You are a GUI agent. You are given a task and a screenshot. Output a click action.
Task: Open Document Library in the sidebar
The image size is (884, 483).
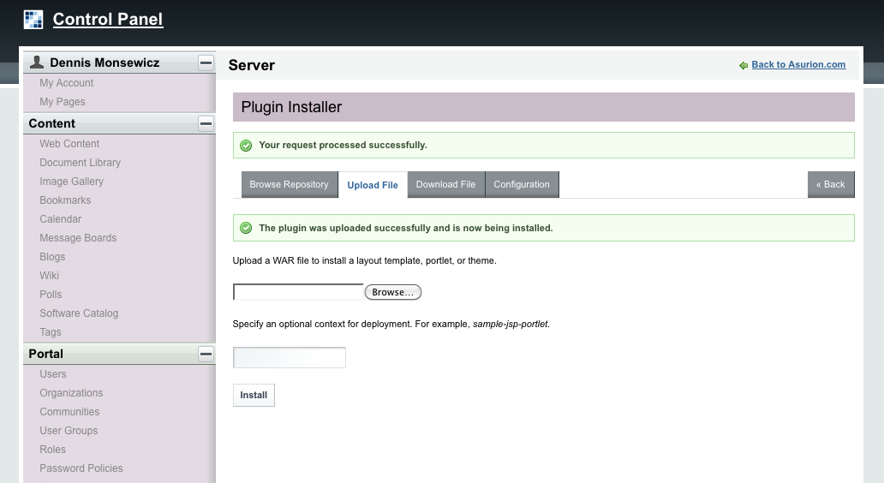pos(80,163)
